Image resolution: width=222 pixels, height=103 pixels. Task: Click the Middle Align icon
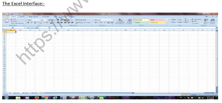click(x=61, y=20)
